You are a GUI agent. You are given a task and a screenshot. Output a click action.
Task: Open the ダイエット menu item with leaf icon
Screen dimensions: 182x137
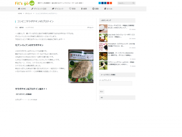coord(58,9)
